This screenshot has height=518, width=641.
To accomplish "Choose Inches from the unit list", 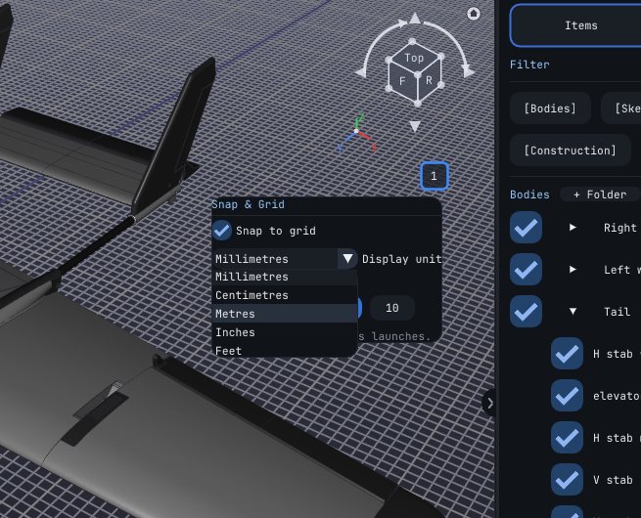I will click(285, 332).
